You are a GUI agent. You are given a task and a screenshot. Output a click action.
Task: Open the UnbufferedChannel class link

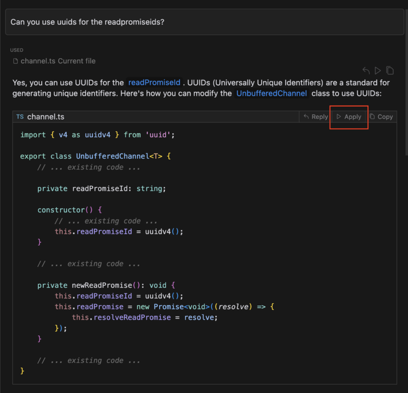point(271,93)
